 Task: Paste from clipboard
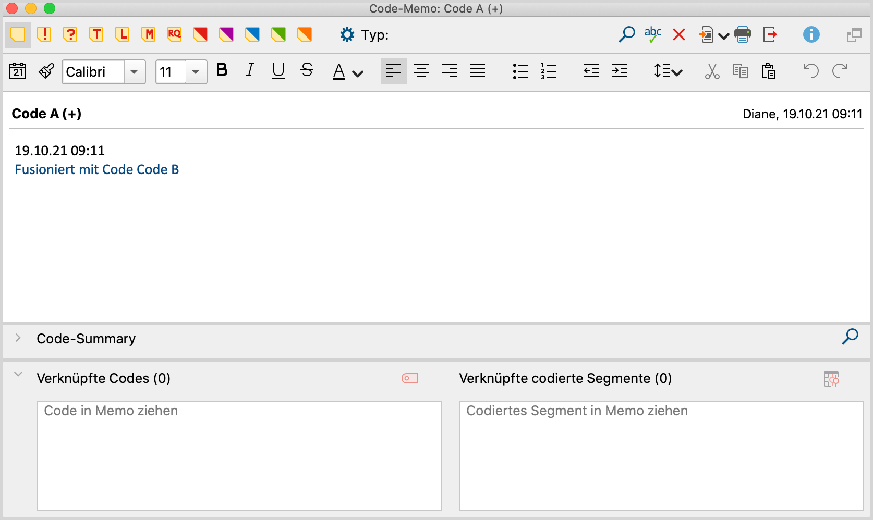click(769, 71)
